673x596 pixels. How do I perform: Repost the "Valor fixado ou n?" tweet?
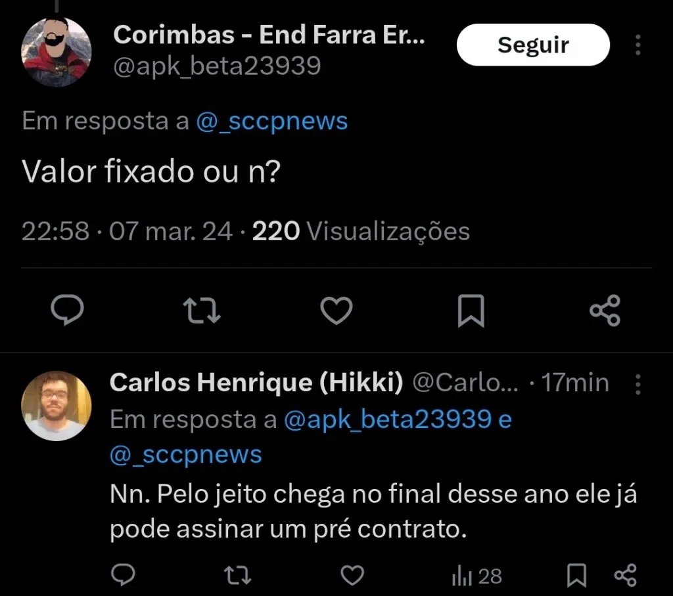(202, 311)
